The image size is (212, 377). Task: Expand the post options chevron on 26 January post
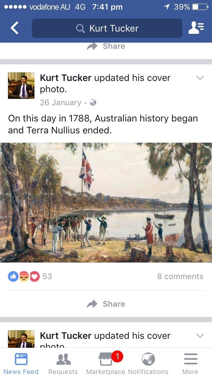coord(200,78)
